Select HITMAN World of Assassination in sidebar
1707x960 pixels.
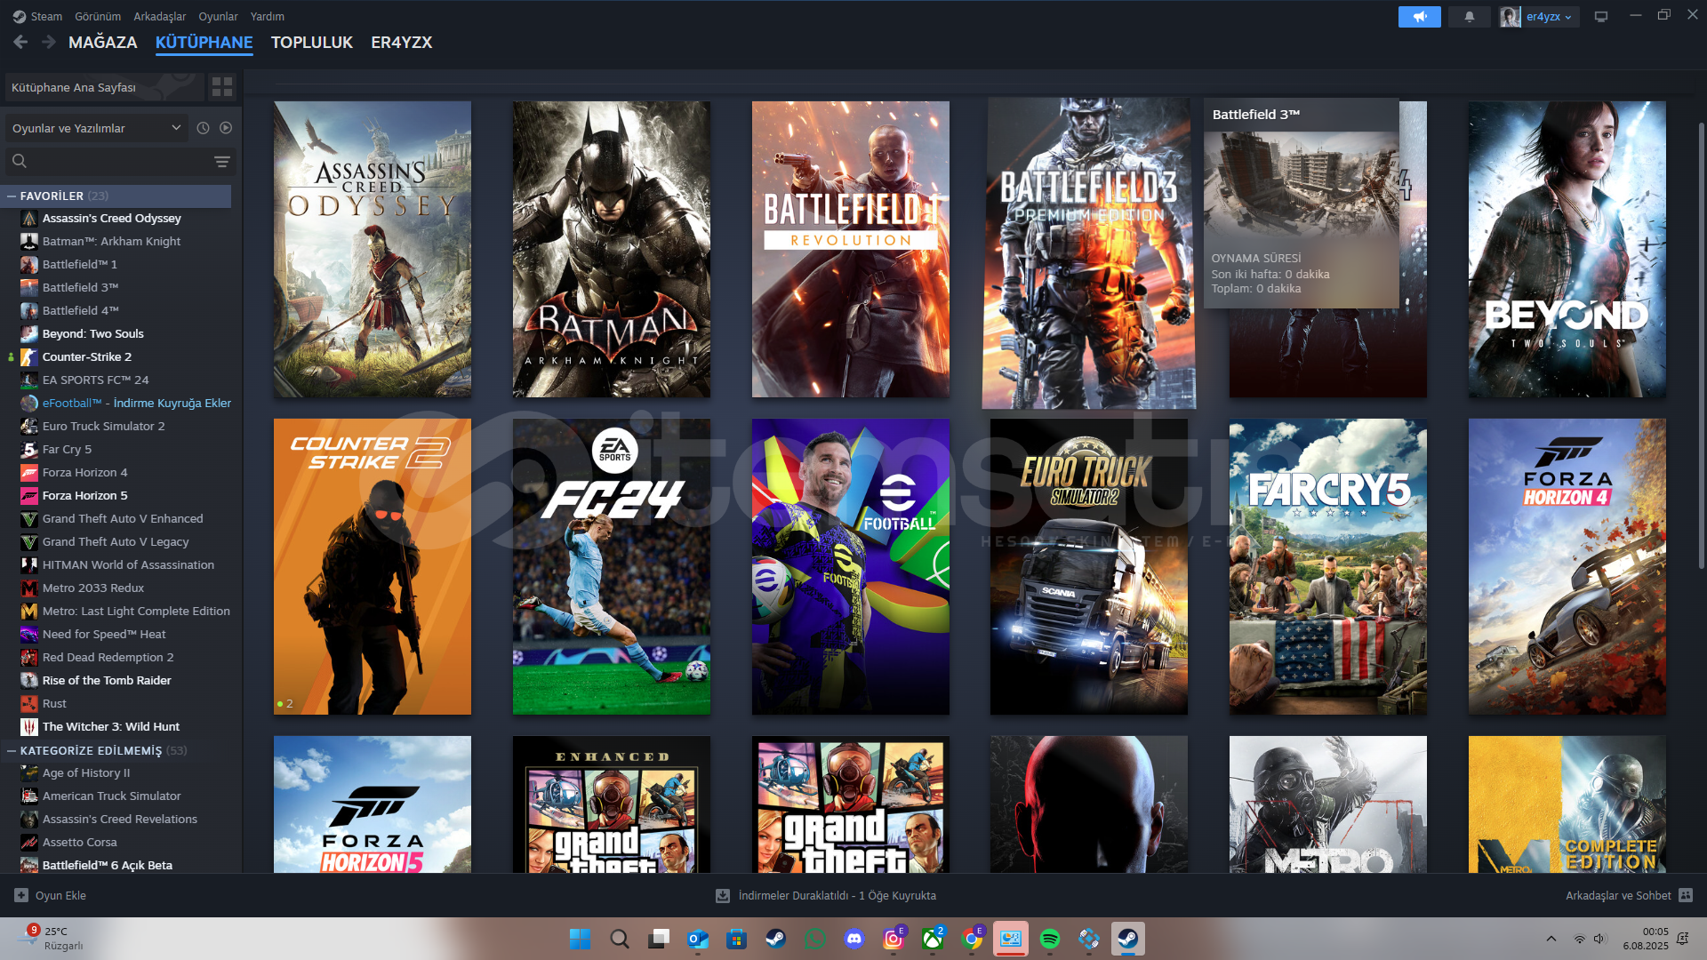[124, 565]
